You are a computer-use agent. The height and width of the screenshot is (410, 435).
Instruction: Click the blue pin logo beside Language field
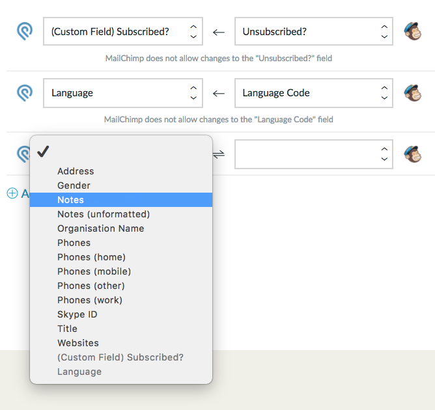(x=25, y=92)
